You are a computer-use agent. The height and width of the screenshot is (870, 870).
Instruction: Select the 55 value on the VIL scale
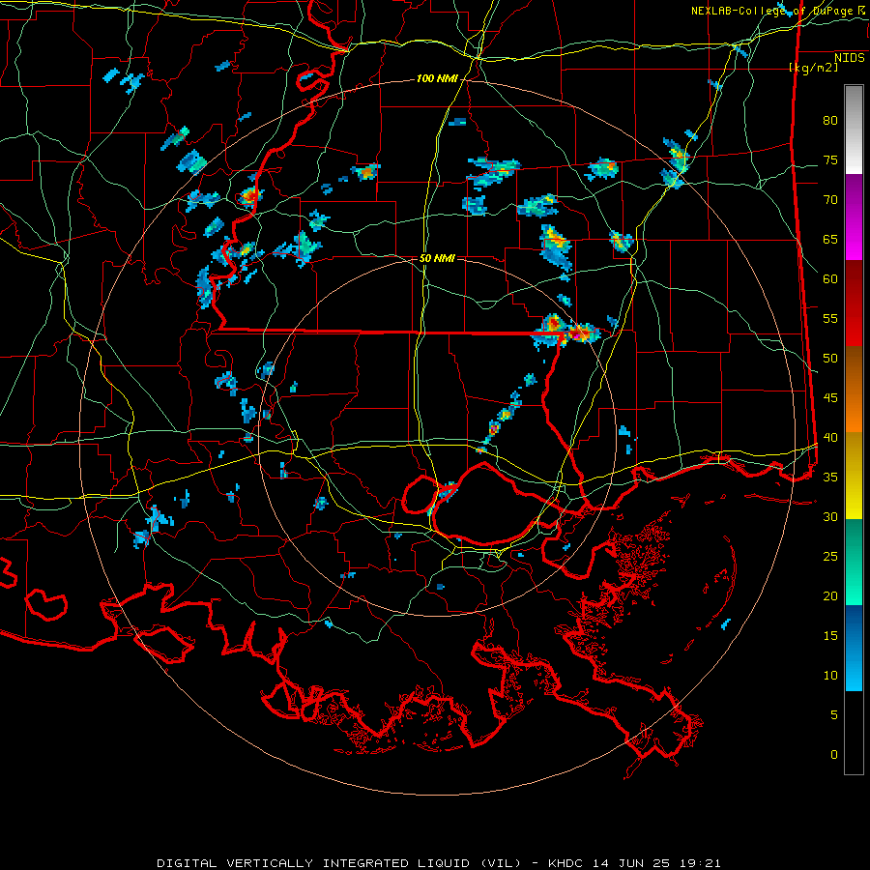click(830, 318)
